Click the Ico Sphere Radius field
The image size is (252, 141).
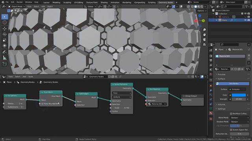click(15, 103)
